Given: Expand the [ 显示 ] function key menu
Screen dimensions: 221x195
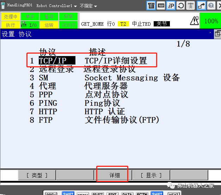Looking at the screenshot, I should [151, 175].
